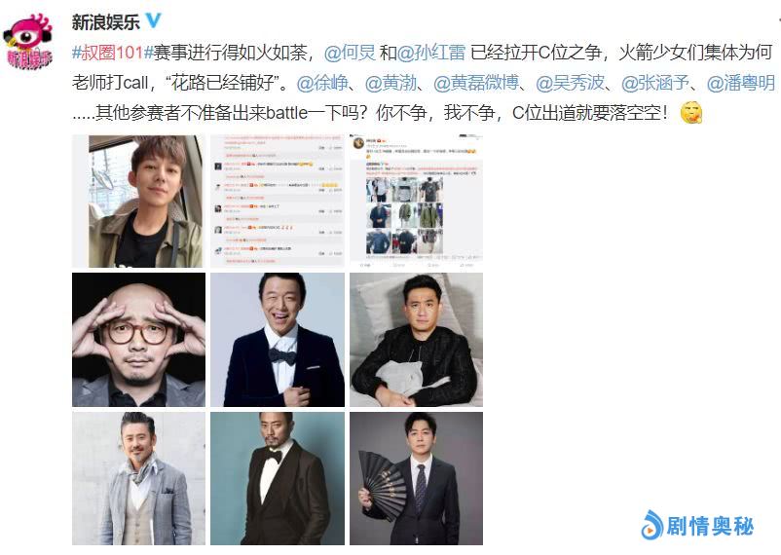Open the @黄磊微博 mention link
Viewport: 781px width, 555px height.
(x=476, y=83)
